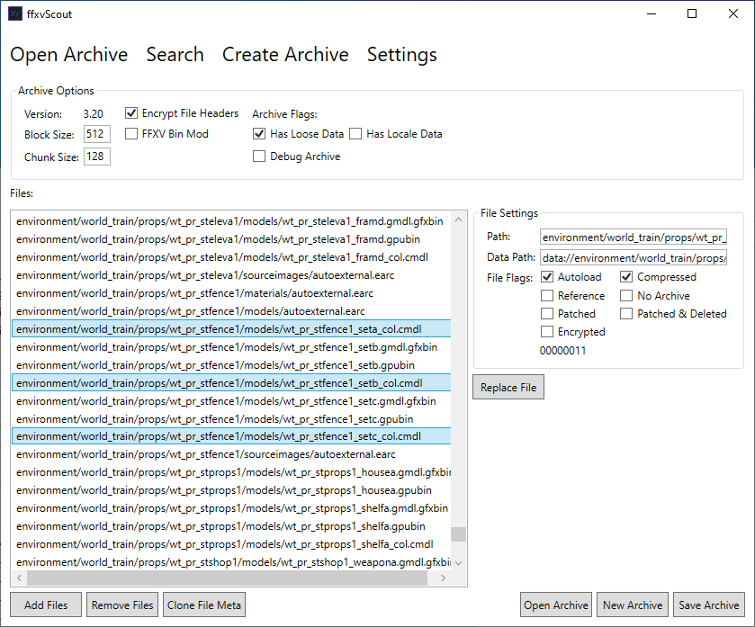This screenshot has width=755, height=627.
Task: Click the Block Size input field
Action: tap(96, 135)
